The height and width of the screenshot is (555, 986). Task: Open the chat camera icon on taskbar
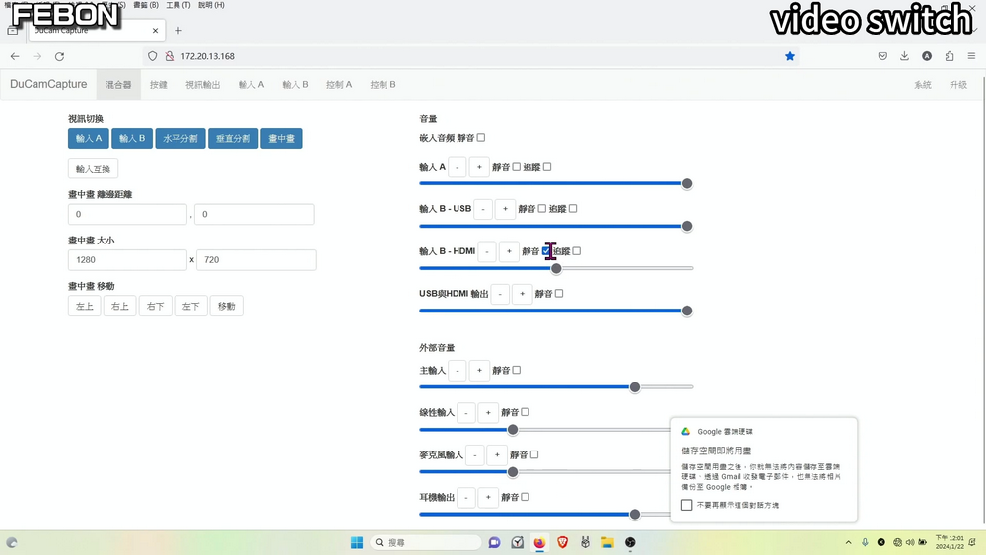coord(494,542)
